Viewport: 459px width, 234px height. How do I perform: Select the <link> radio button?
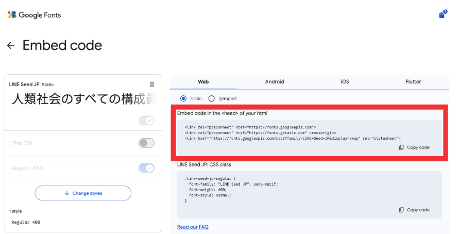point(183,98)
